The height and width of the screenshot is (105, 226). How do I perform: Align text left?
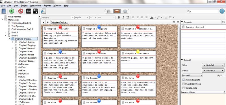tap(133, 17)
